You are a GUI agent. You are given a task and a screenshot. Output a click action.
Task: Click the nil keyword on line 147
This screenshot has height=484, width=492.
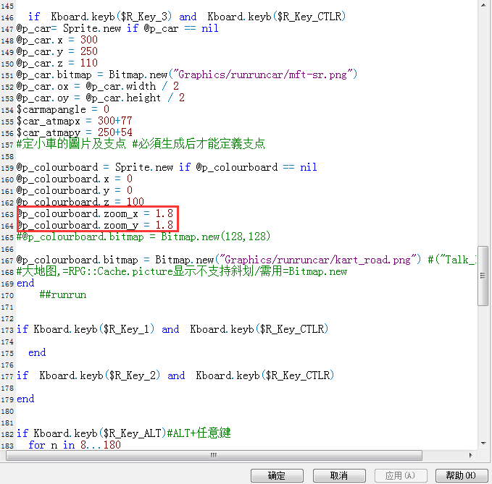coord(210,28)
